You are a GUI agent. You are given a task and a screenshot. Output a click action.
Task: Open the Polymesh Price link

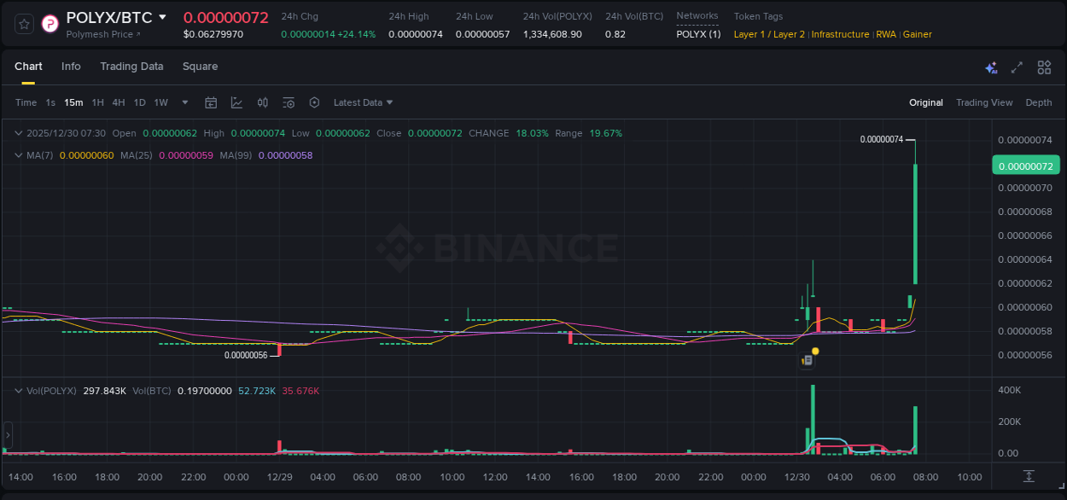(x=102, y=34)
